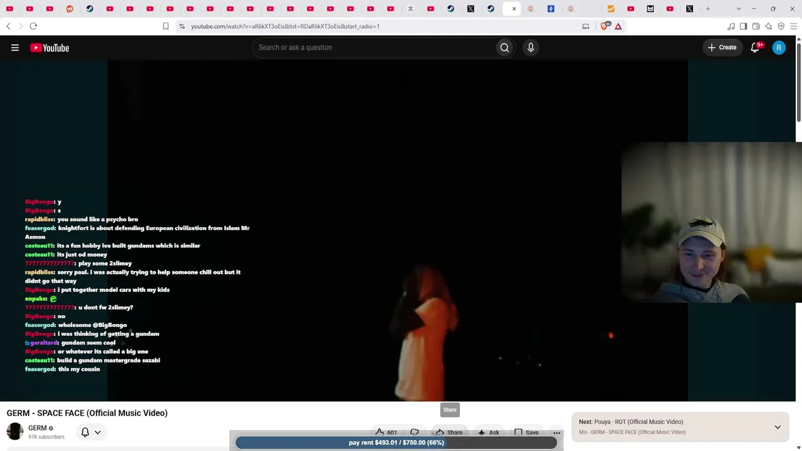
Task: Open Leo AI sparkle icon
Action: 768,26
